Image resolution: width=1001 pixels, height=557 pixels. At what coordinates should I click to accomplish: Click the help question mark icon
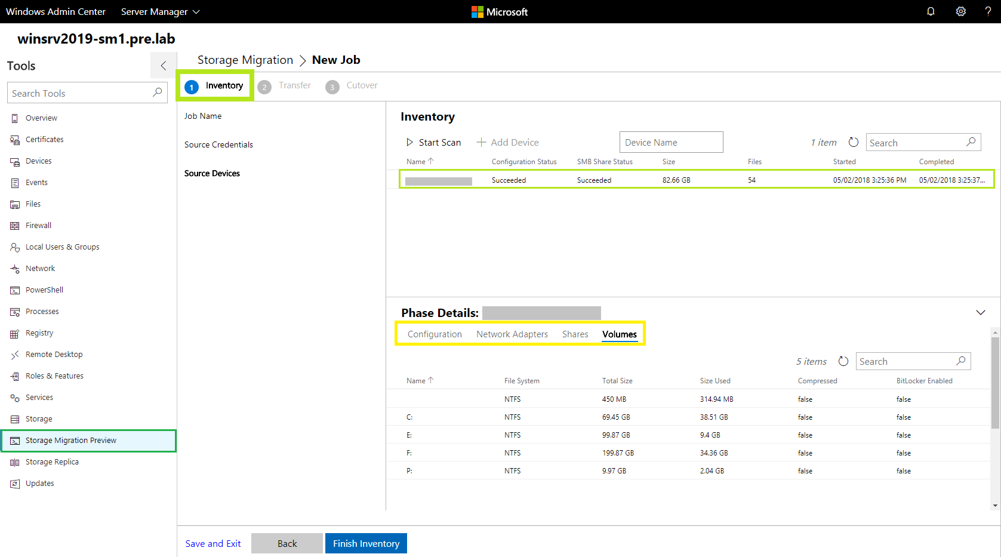988,11
